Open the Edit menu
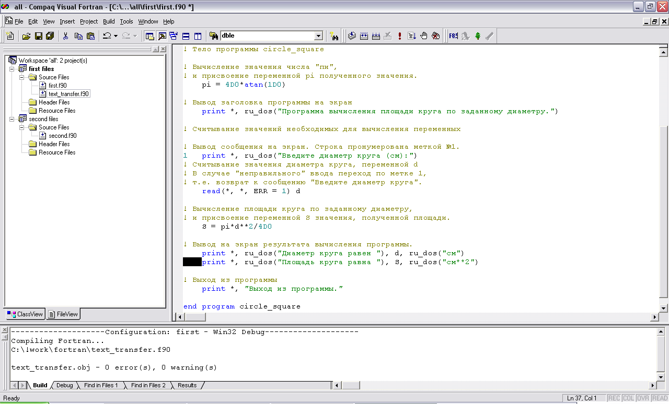The image size is (669, 404). point(33,21)
